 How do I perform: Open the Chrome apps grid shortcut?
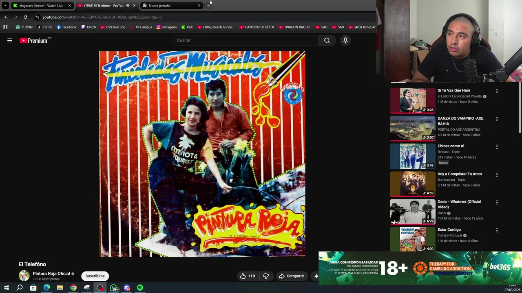pos(5,27)
